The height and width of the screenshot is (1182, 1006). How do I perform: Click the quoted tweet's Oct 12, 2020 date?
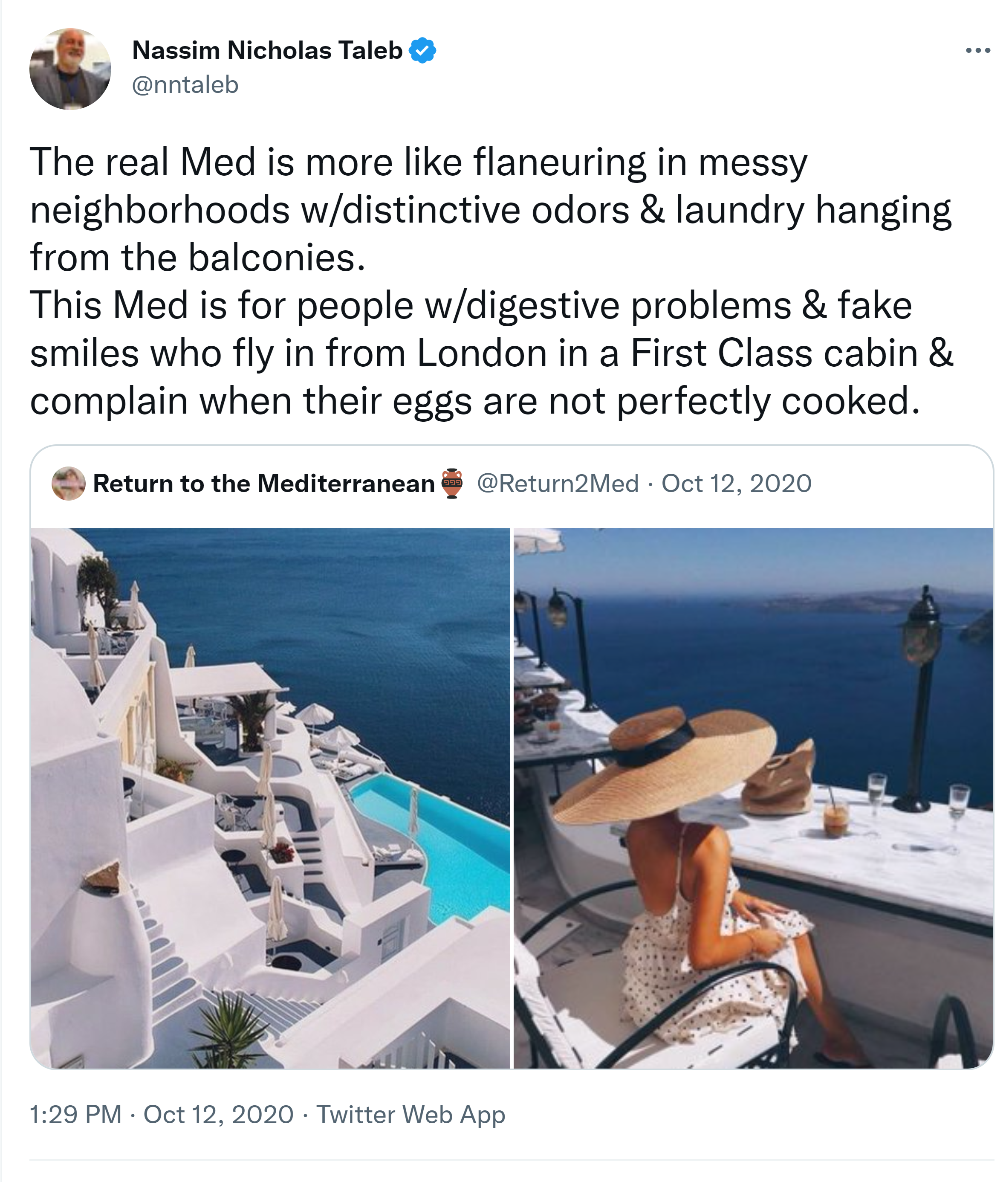[x=736, y=484]
